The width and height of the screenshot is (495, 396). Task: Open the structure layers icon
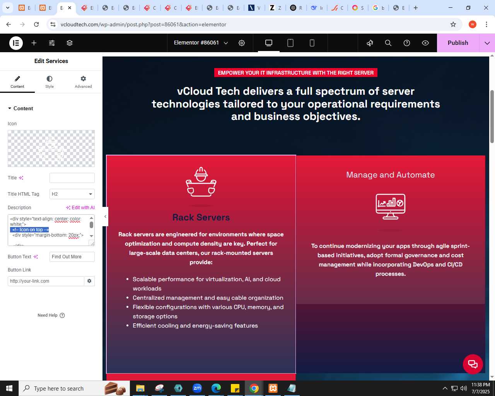coord(70,43)
